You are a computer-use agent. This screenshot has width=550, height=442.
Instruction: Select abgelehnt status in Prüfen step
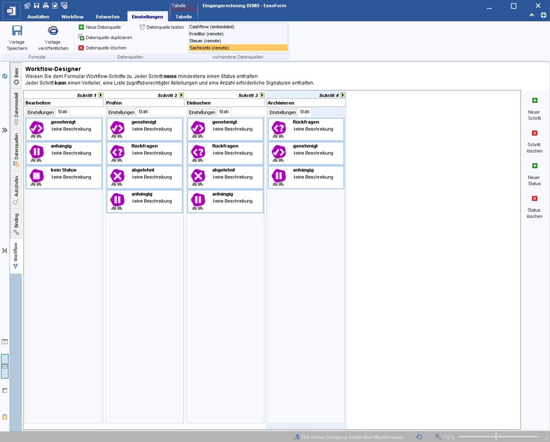145,177
